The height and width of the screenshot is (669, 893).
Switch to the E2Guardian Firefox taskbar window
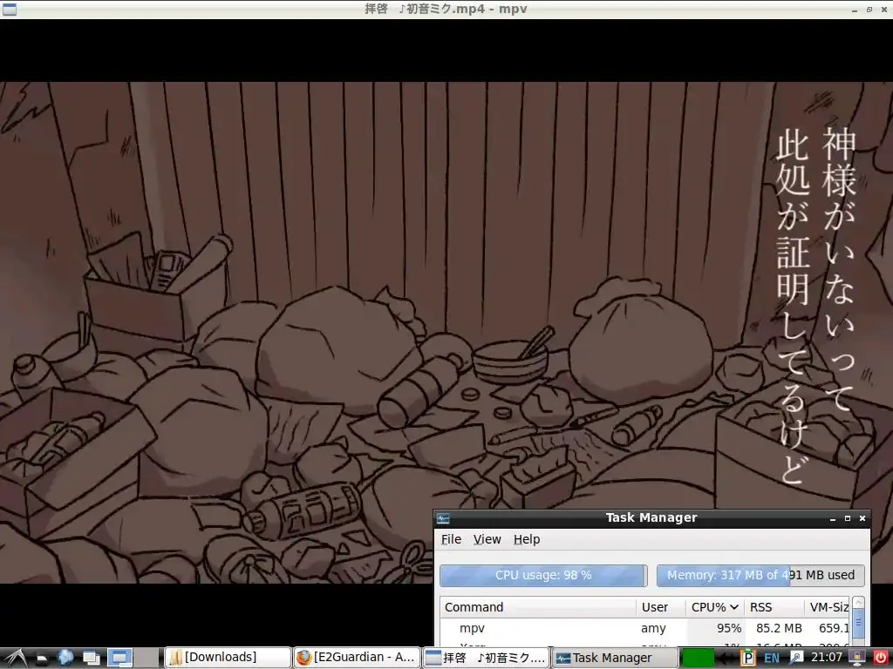[x=357, y=658]
